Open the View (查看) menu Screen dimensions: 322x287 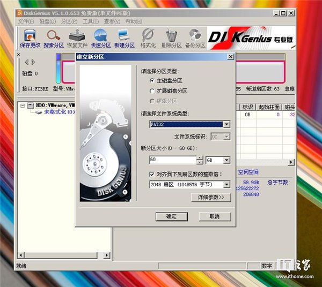(112, 21)
